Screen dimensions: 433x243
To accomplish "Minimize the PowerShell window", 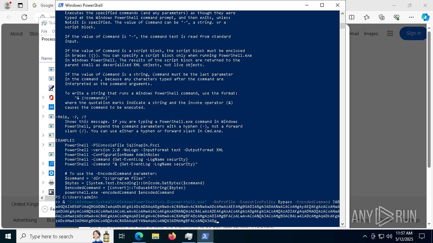I will [307, 5].
